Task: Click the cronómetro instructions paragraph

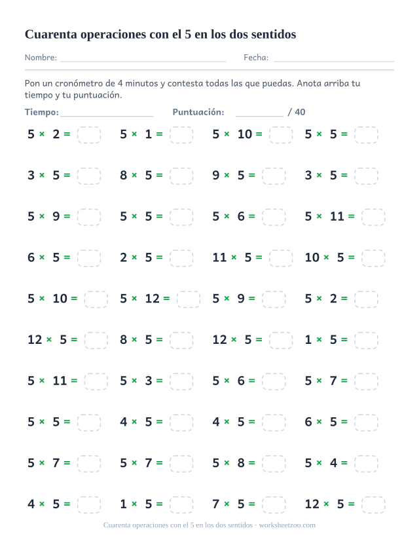Action: pyautogui.click(x=192, y=89)
